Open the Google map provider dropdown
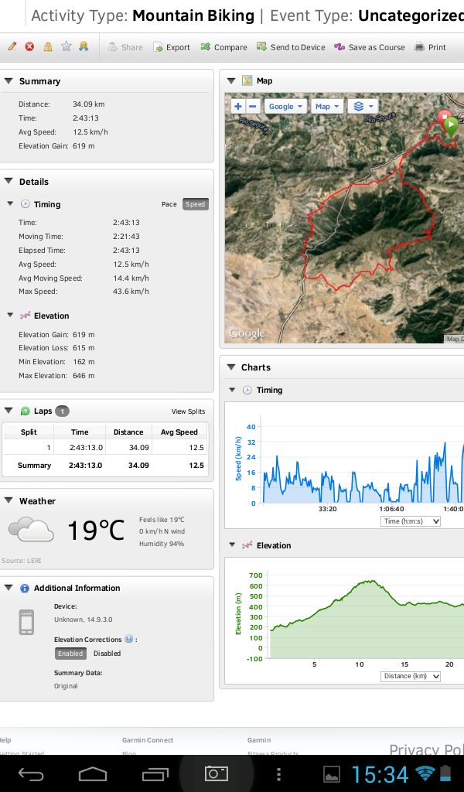Screen dimensions: 464x792 (x=286, y=106)
